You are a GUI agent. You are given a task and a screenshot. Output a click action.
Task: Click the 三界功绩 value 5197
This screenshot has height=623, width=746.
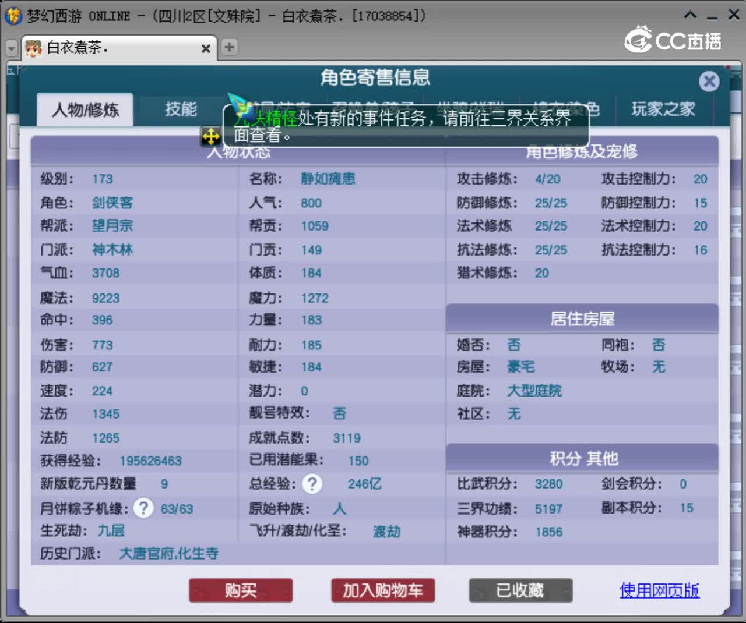pyautogui.click(x=549, y=509)
